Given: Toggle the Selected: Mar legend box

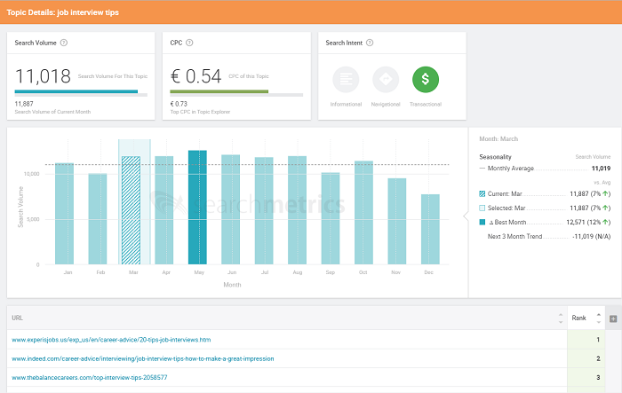Looking at the screenshot, I should [x=482, y=207].
